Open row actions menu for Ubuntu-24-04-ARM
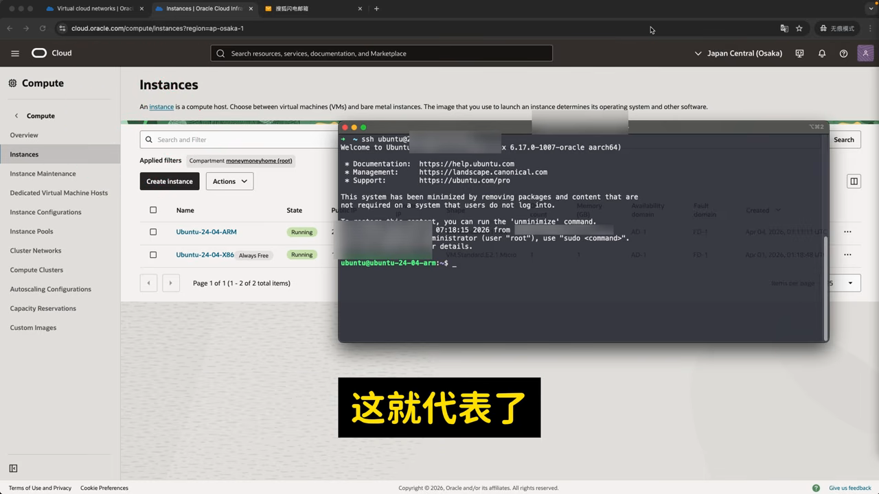Screen dimensions: 879x494 847,232
